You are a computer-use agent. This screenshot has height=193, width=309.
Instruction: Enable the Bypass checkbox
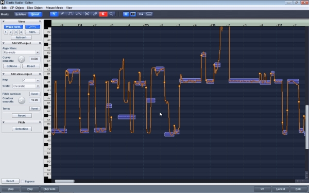(x=23, y=181)
